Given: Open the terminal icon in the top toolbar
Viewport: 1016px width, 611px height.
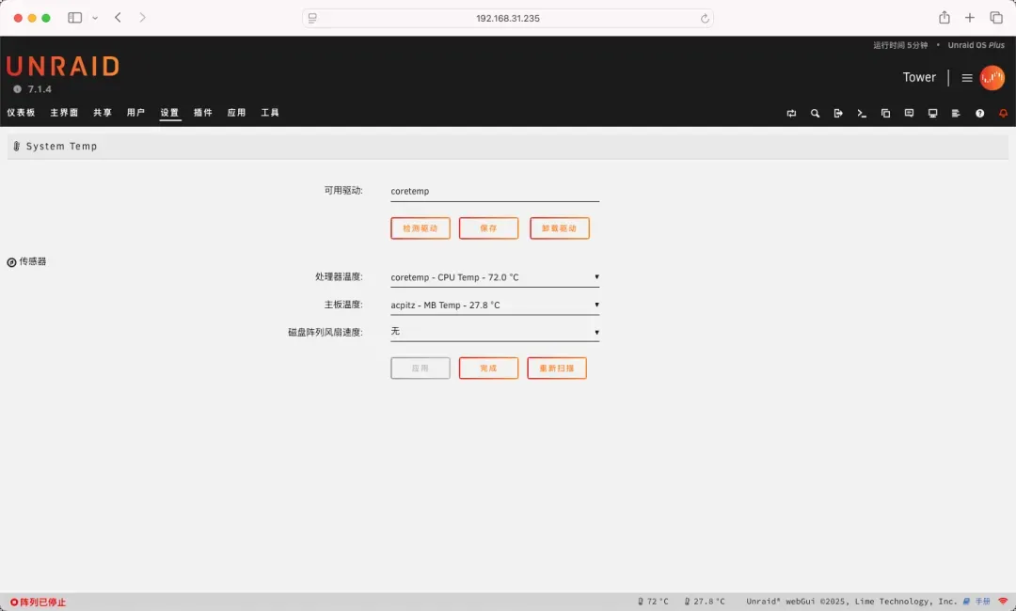Looking at the screenshot, I should [x=862, y=113].
